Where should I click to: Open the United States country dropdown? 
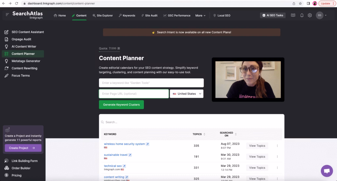pos(187,94)
